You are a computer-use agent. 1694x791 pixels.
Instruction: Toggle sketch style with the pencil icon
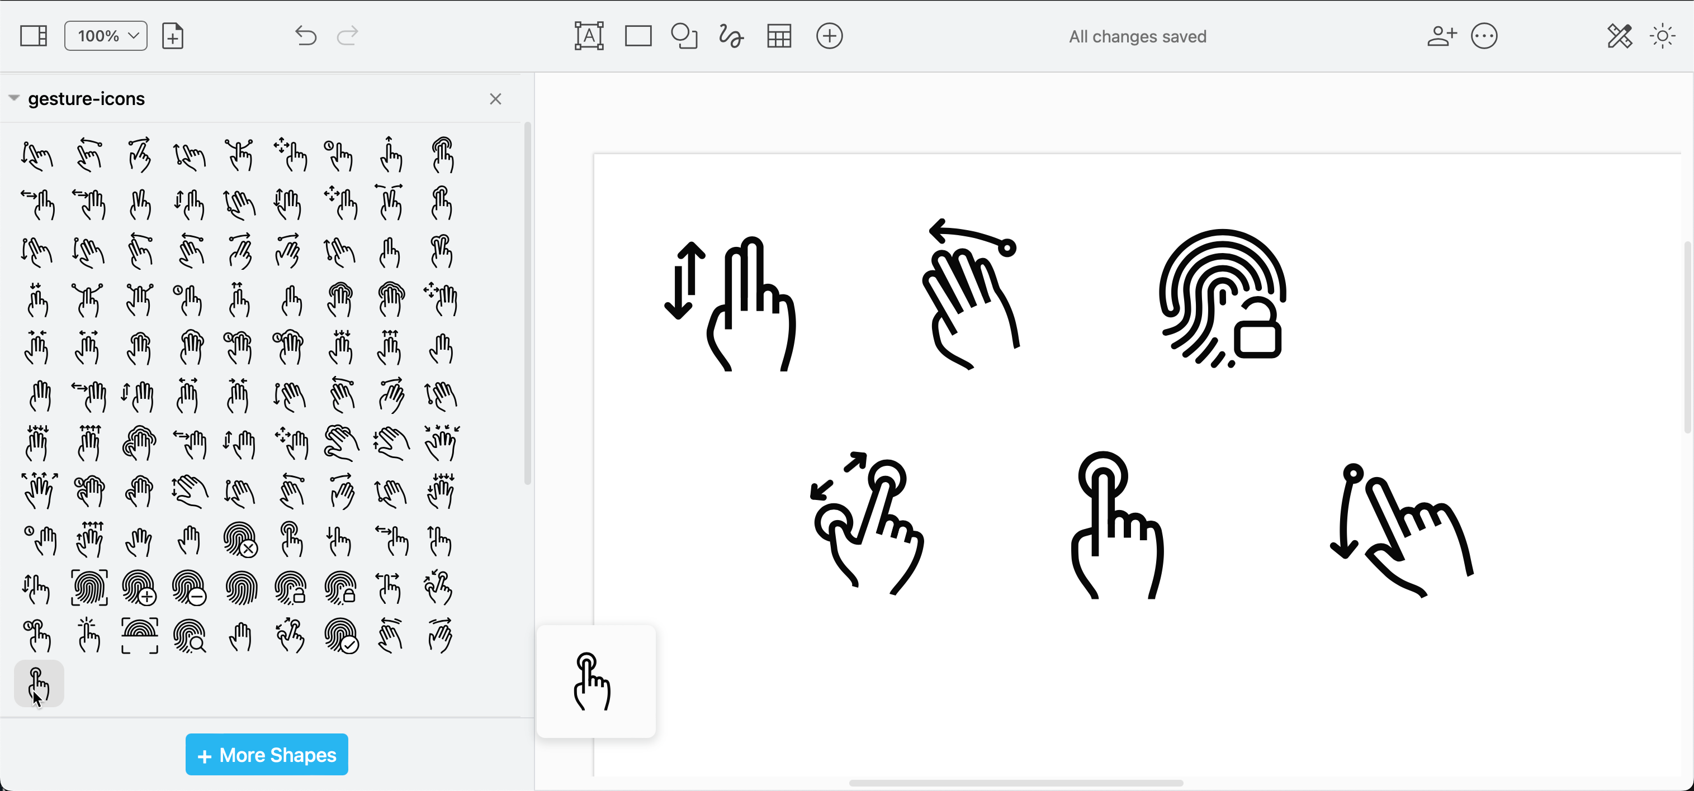pos(1620,36)
